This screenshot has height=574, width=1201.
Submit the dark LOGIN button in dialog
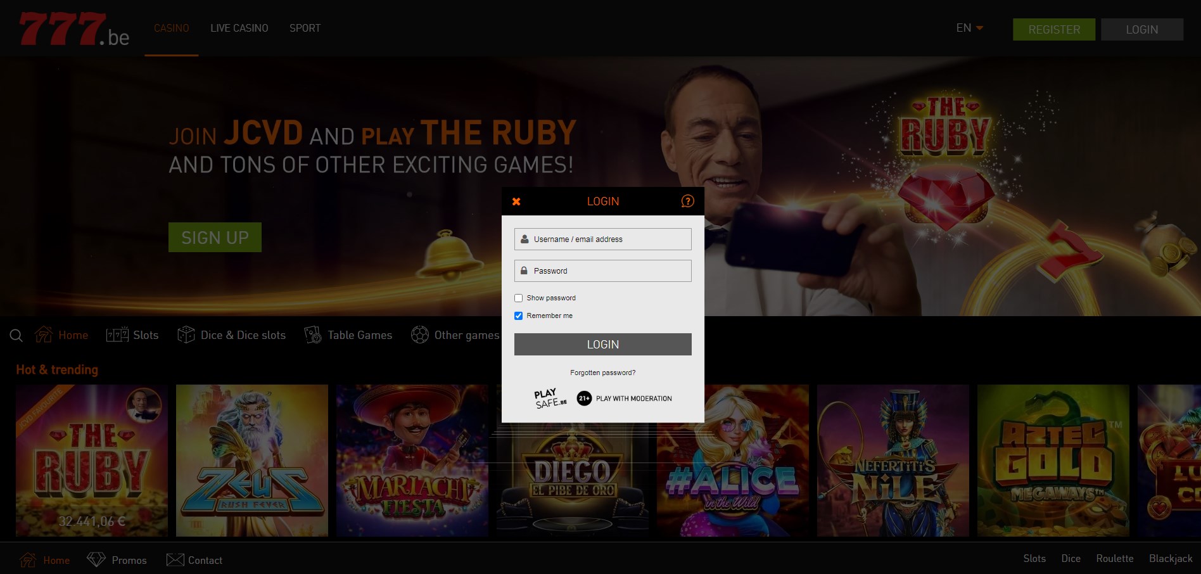(x=603, y=345)
